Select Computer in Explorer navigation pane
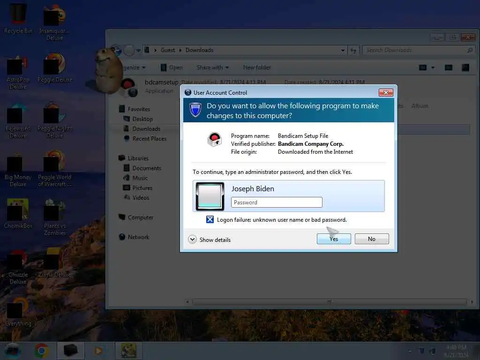Screen dimensions: 480x360 click(141, 217)
